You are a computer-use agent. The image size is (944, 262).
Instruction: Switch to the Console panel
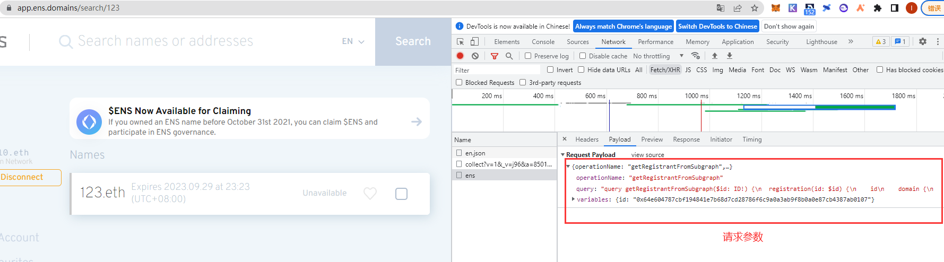click(543, 41)
